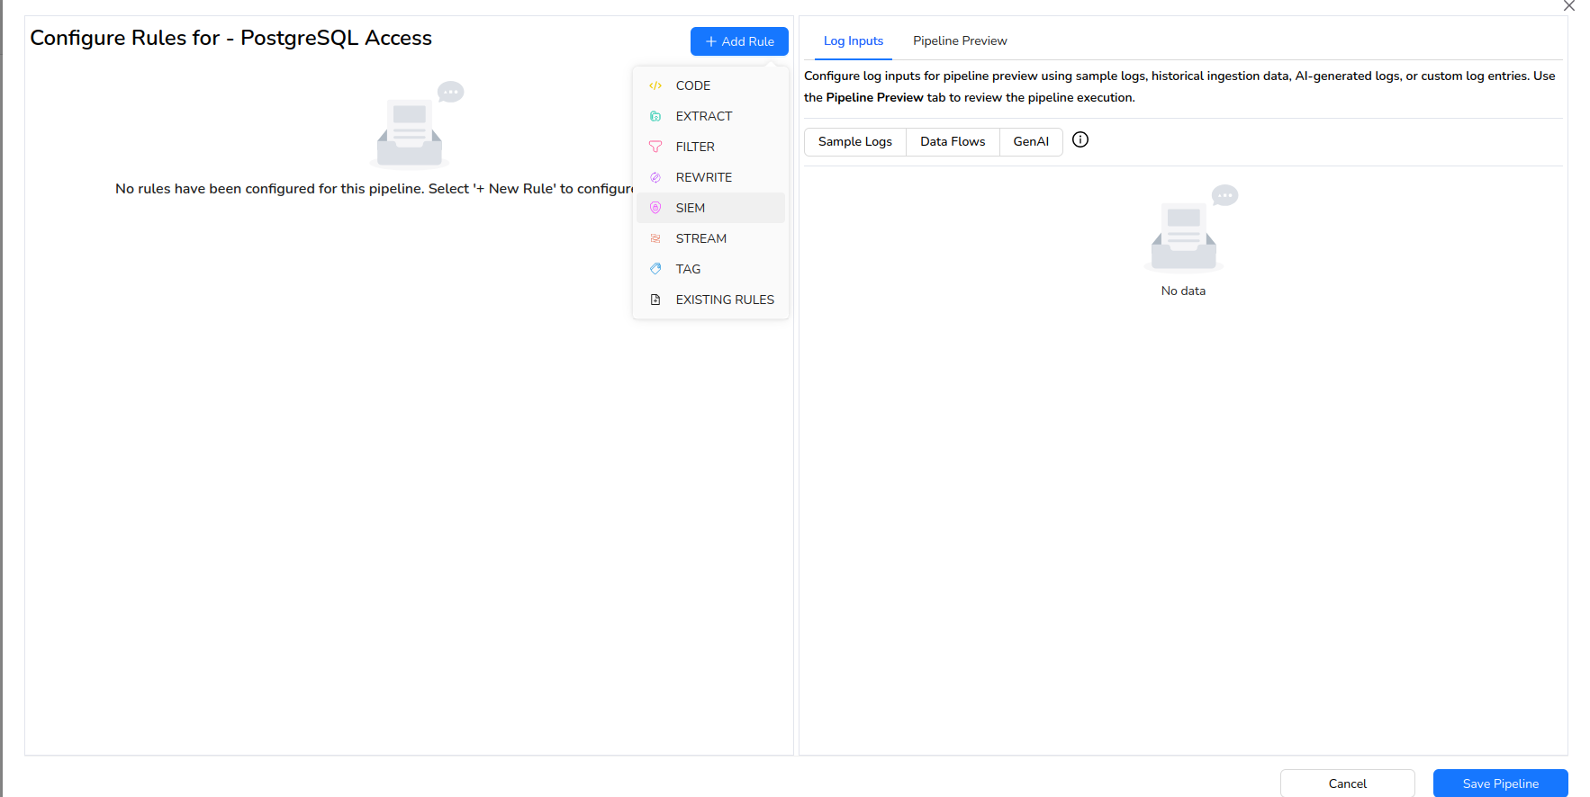
Task: Click the REWRITE rule icon
Action: (655, 177)
